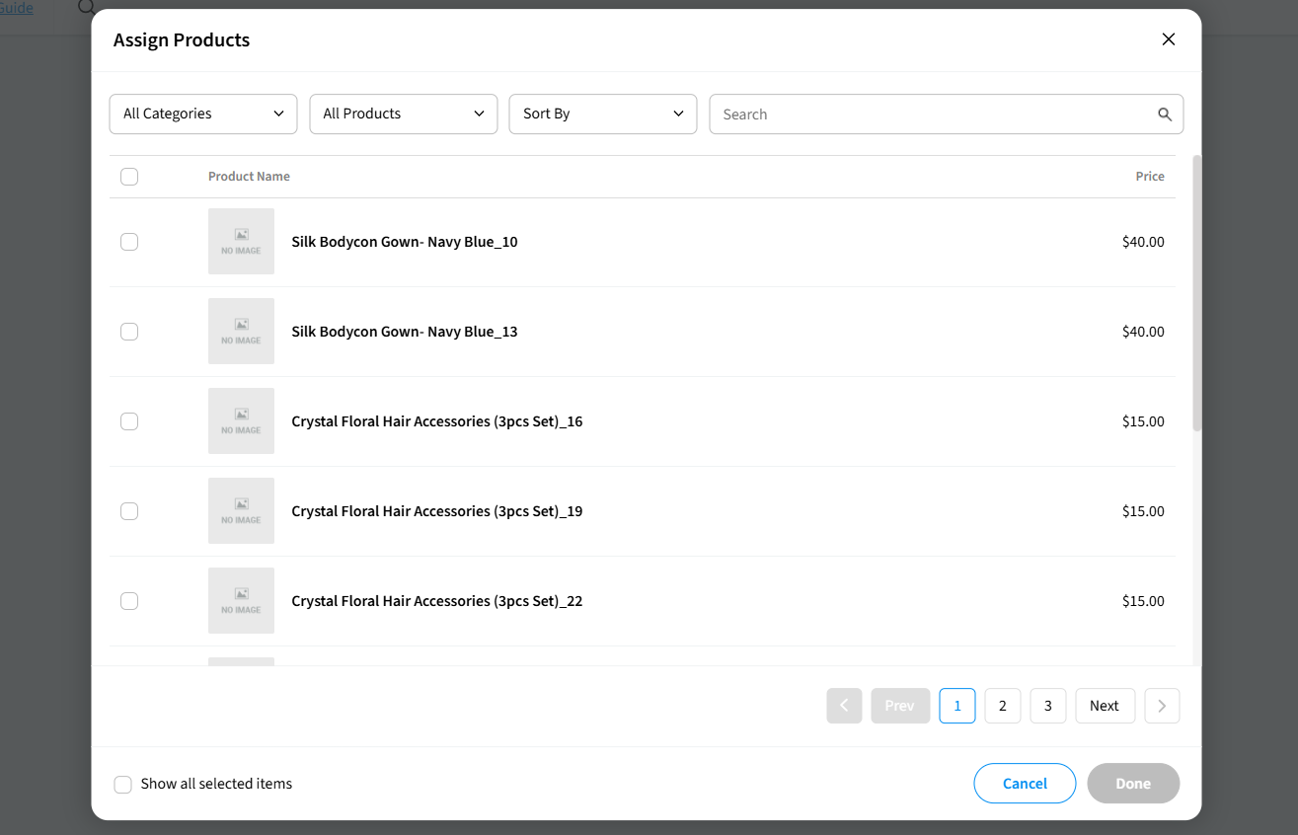Click the Cancel button
The width and height of the screenshot is (1298, 835).
coord(1025,784)
